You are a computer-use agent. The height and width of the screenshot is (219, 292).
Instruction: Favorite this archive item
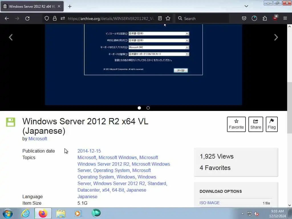236,124
